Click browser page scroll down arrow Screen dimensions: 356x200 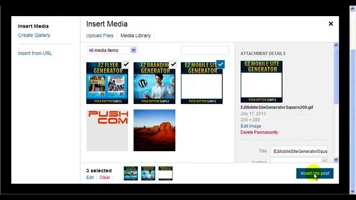click(352, 191)
